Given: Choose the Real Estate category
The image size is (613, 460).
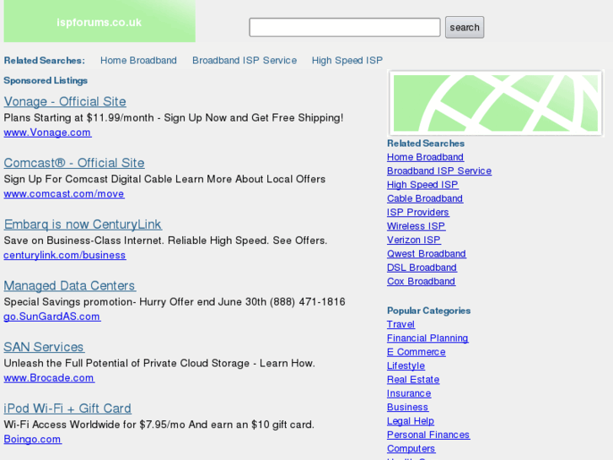Looking at the screenshot, I should (413, 380).
